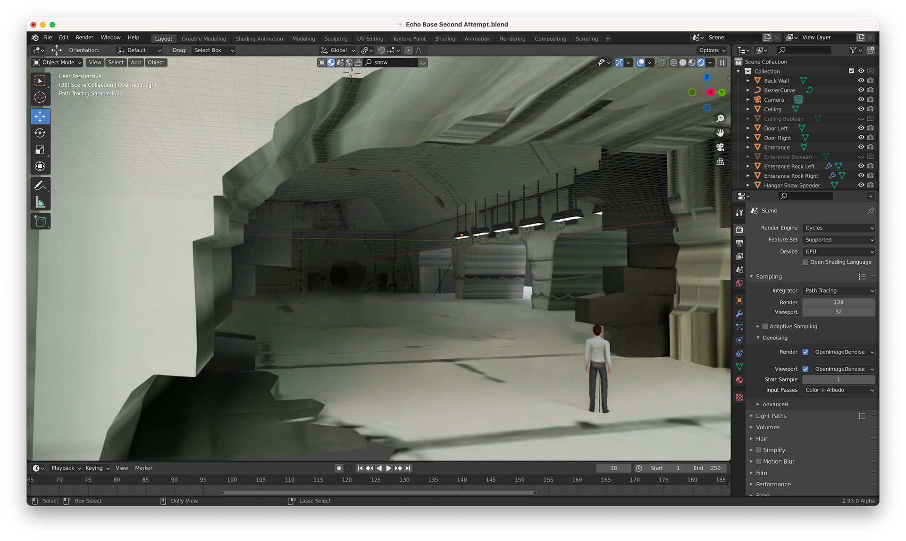This screenshot has width=906, height=541.
Task: Switch to rendered viewport shading
Action: [701, 63]
